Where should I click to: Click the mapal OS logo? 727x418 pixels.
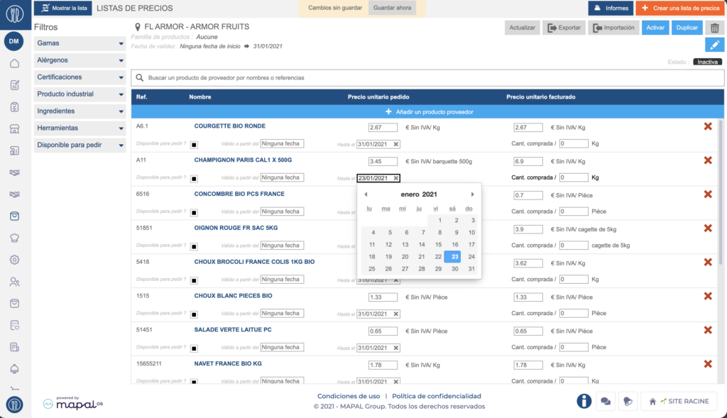[73, 403]
